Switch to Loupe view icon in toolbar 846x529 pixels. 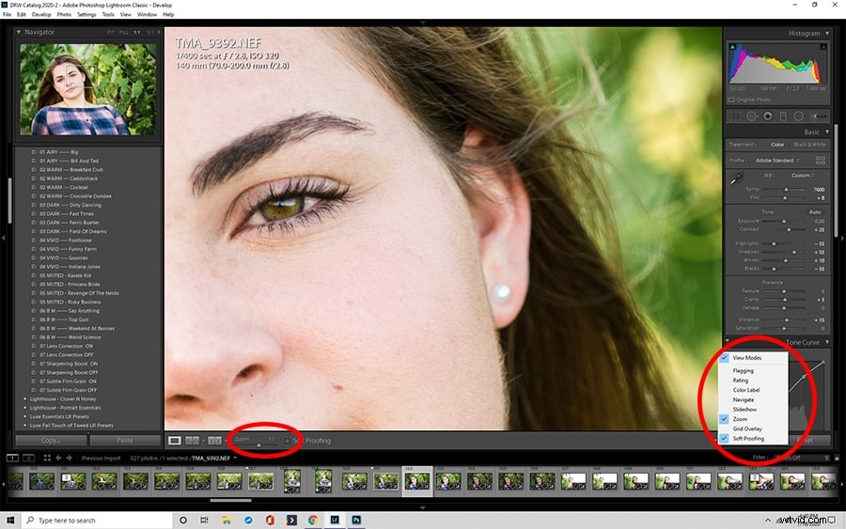point(174,441)
